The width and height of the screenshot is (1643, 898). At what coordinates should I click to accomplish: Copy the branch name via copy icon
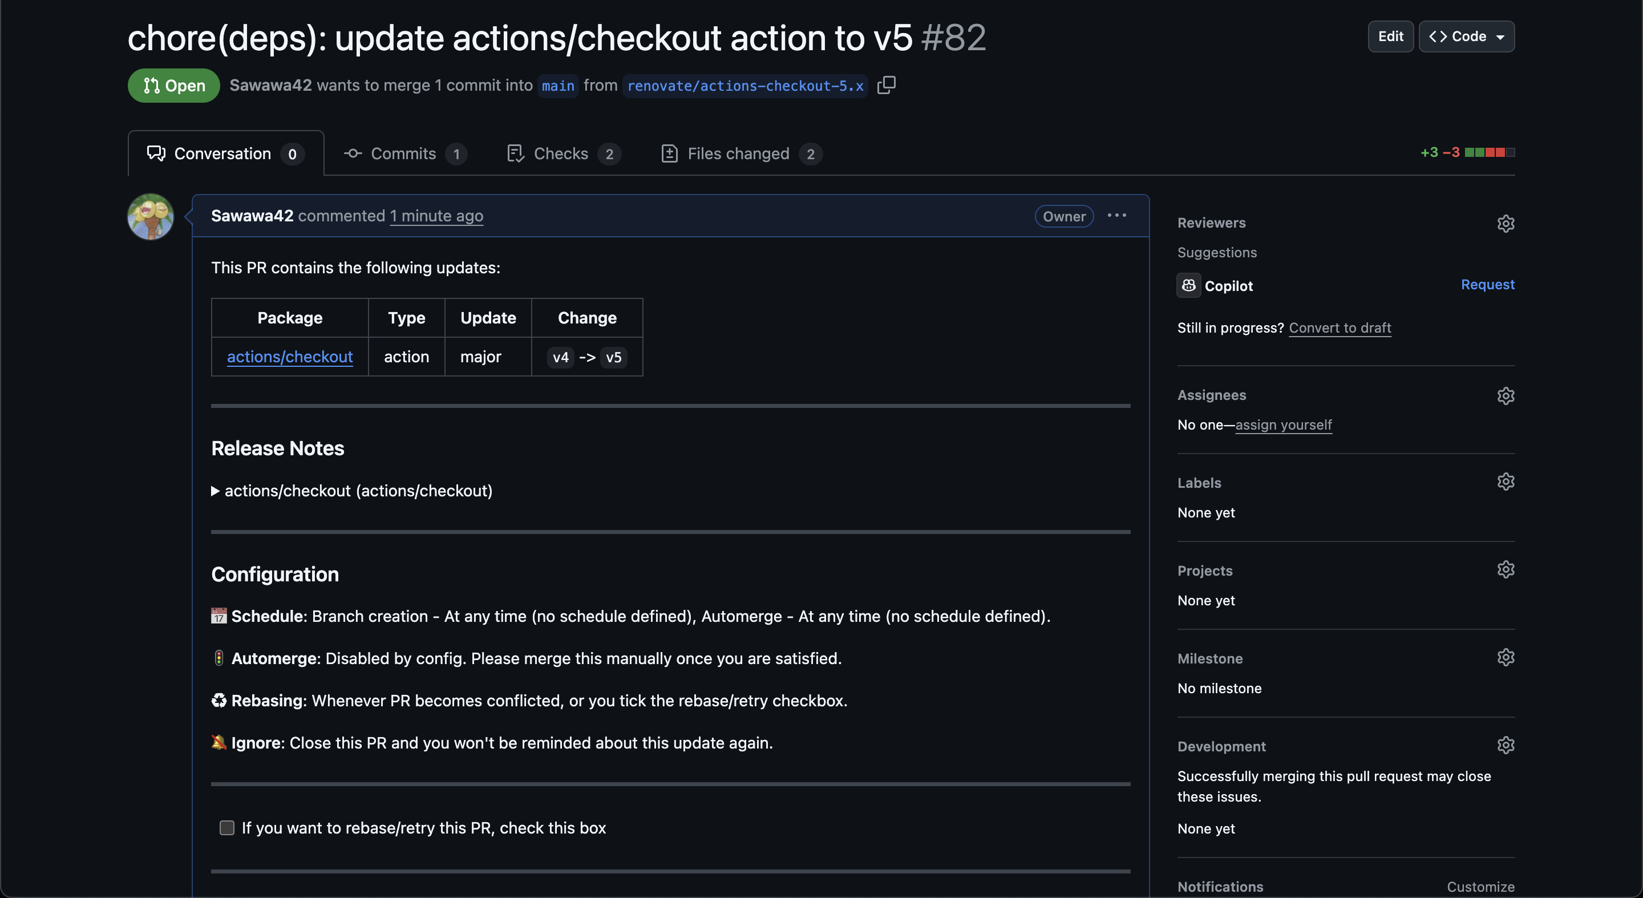[886, 85]
